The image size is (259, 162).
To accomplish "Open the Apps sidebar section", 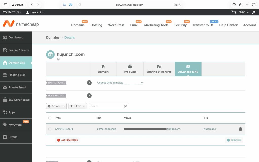I will tap(16, 112).
